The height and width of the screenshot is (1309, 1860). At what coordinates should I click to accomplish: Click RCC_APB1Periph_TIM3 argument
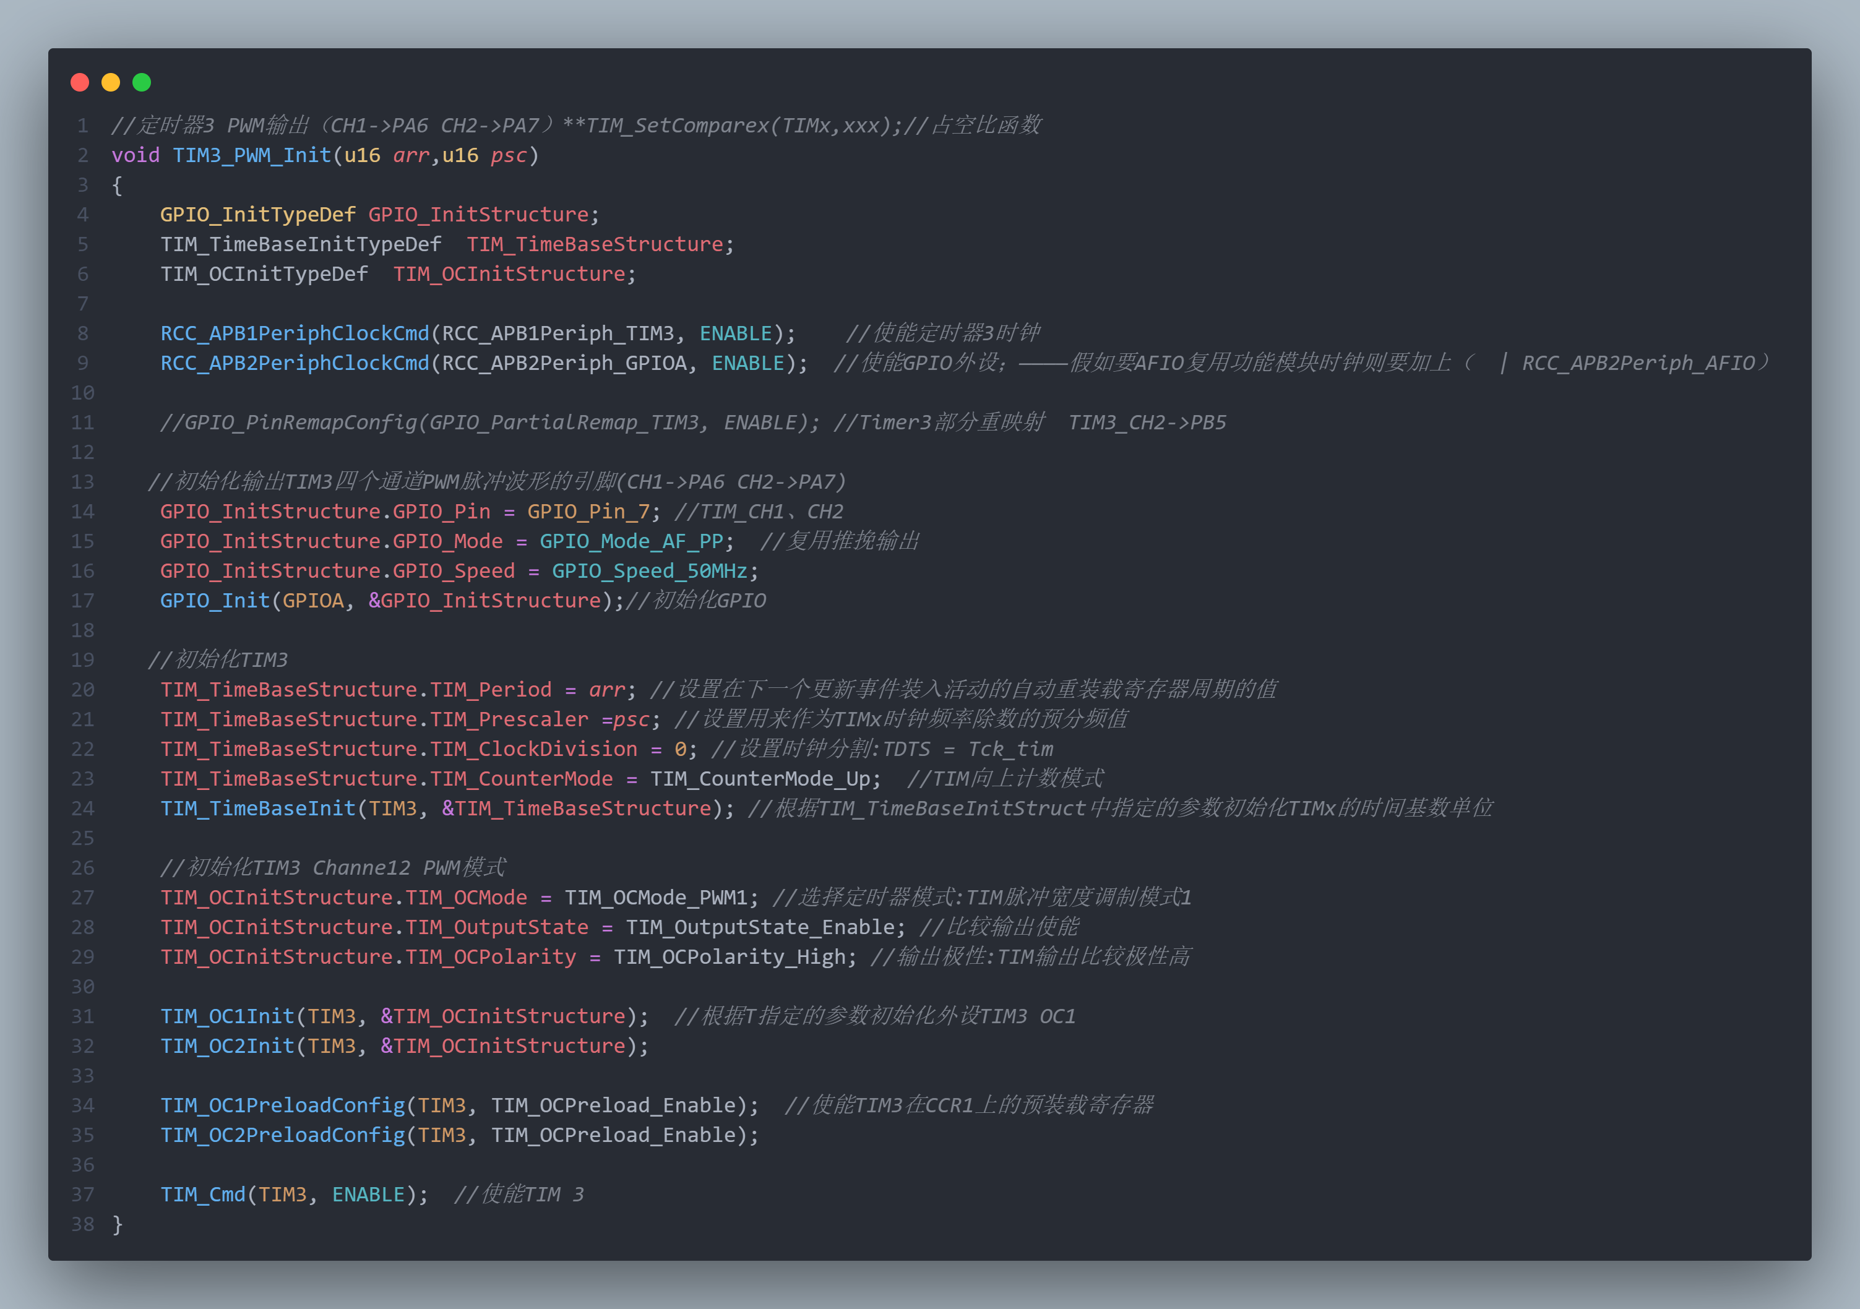coord(558,333)
